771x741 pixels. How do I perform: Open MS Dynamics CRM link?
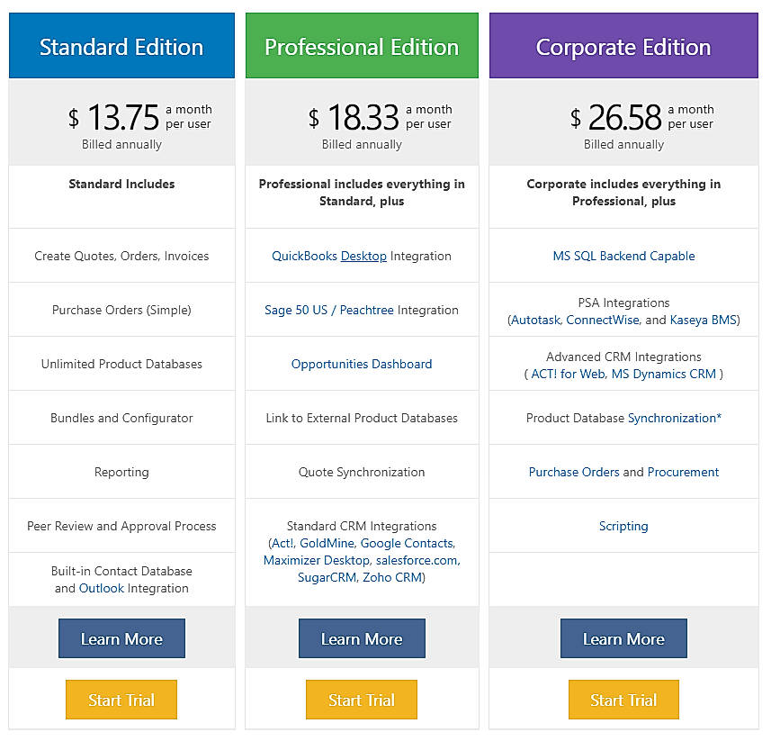[663, 374]
